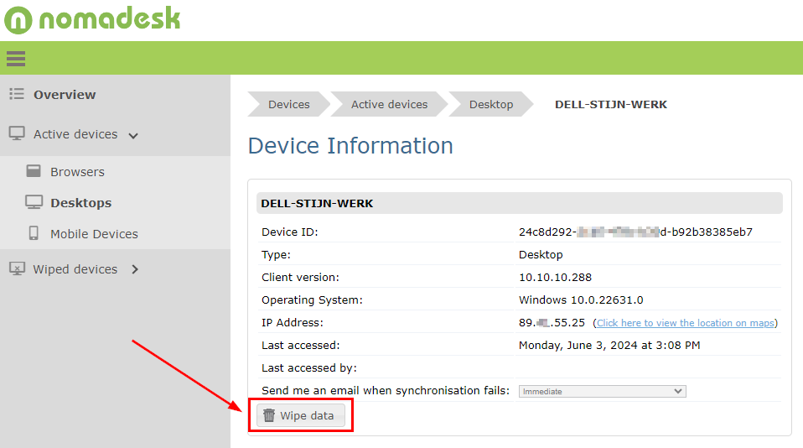Click the Active devices monitor icon
Screen dimensions: 803x448
click(x=17, y=134)
